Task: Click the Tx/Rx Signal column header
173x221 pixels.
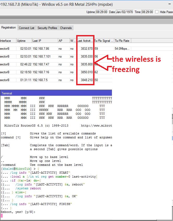Action: [104, 41]
